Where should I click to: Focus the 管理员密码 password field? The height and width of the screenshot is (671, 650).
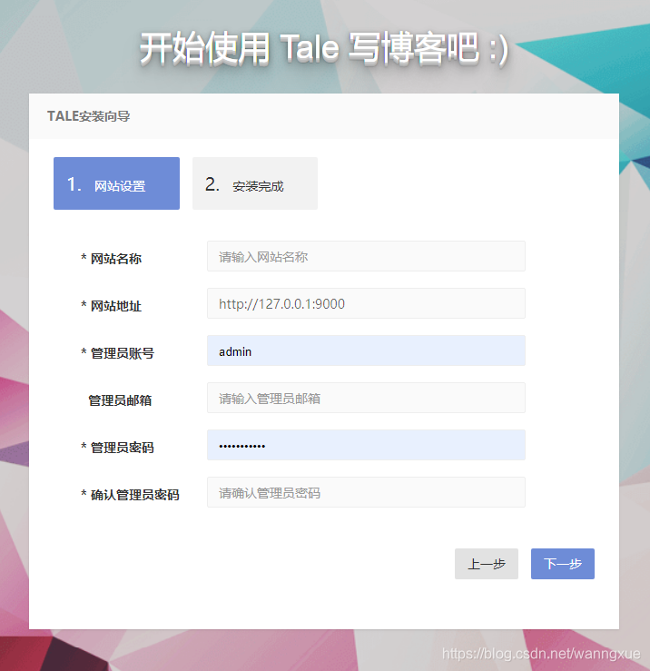click(366, 445)
